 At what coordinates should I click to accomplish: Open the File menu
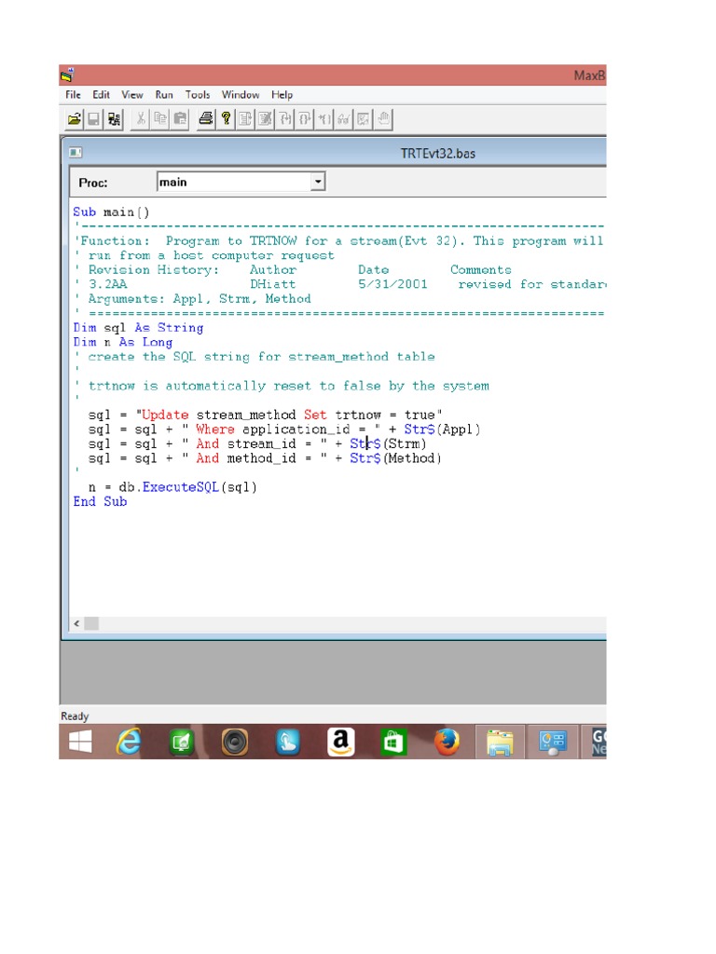(74, 95)
